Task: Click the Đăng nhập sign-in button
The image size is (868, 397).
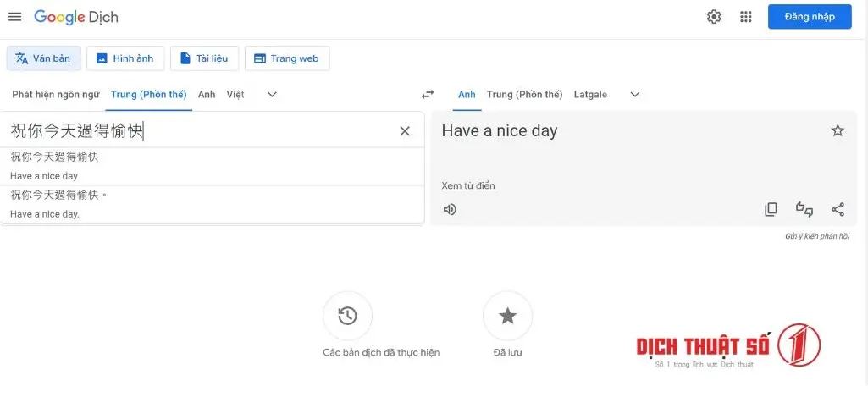Action: (x=810, y=17)
